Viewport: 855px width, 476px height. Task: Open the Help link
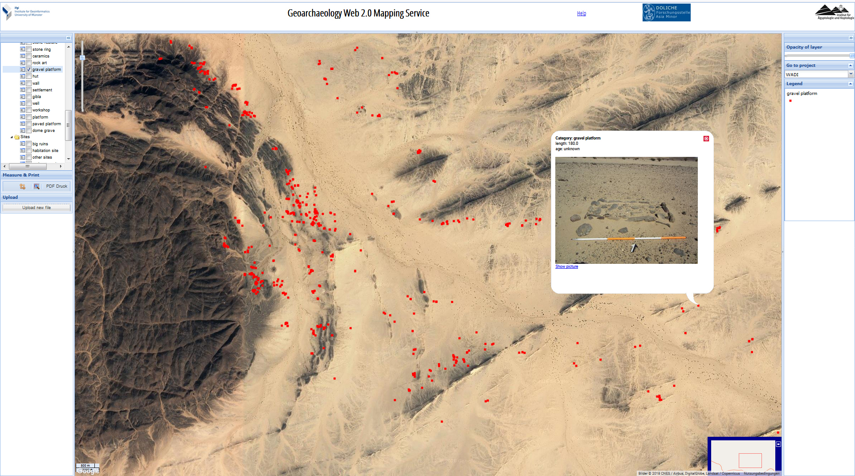pos(581,13)
